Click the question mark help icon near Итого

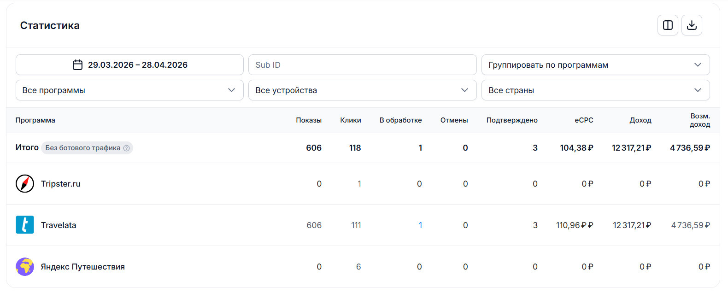tap(126, 148)
